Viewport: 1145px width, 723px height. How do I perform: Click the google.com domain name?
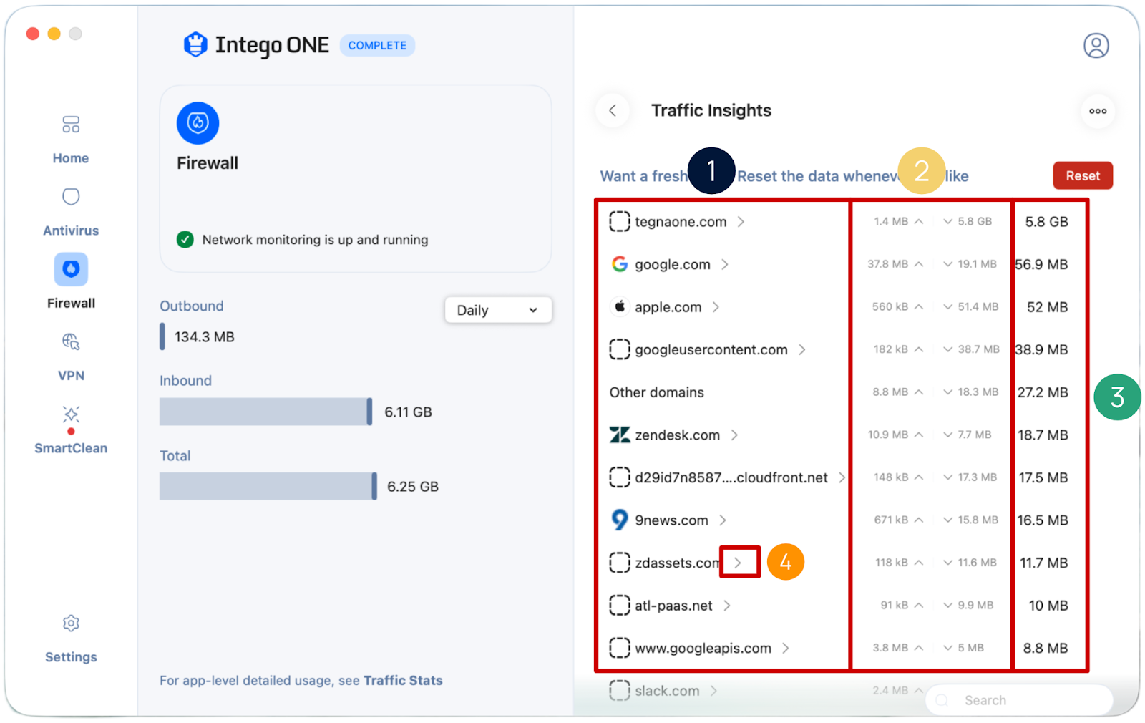673,264
